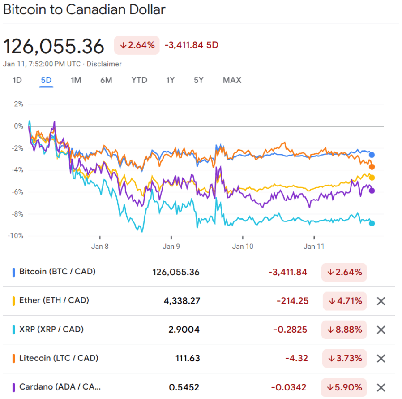Switch to the 1D time range

point(17,80)
